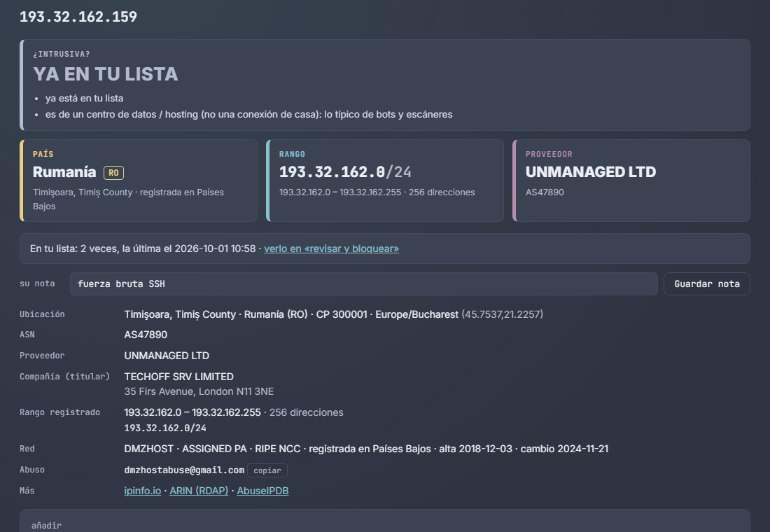Click 193.32.162.0/24 in the Rango registrado row

tap(165, 428)
